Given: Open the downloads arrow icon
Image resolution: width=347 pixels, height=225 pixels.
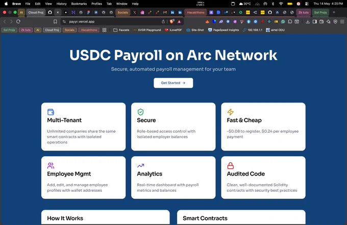Looking at the screenshot, I should point(308,21).
